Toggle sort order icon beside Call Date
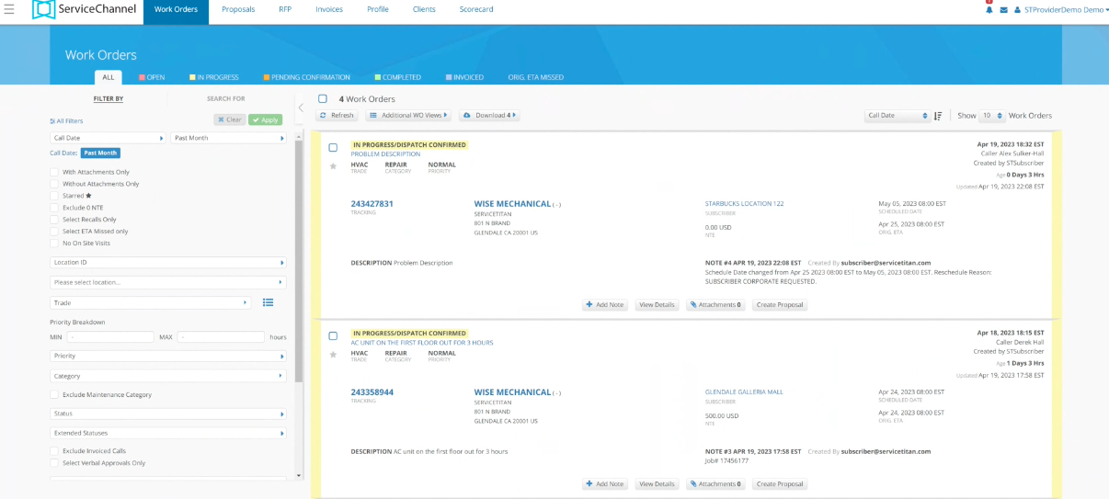This screenshot has height=499, width=1109. (x=938, y=116)
